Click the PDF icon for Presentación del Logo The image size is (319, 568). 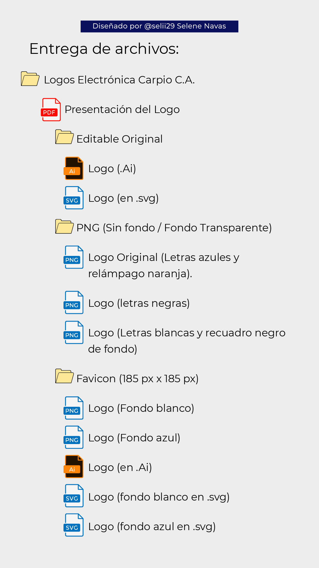tap(51, 109)
